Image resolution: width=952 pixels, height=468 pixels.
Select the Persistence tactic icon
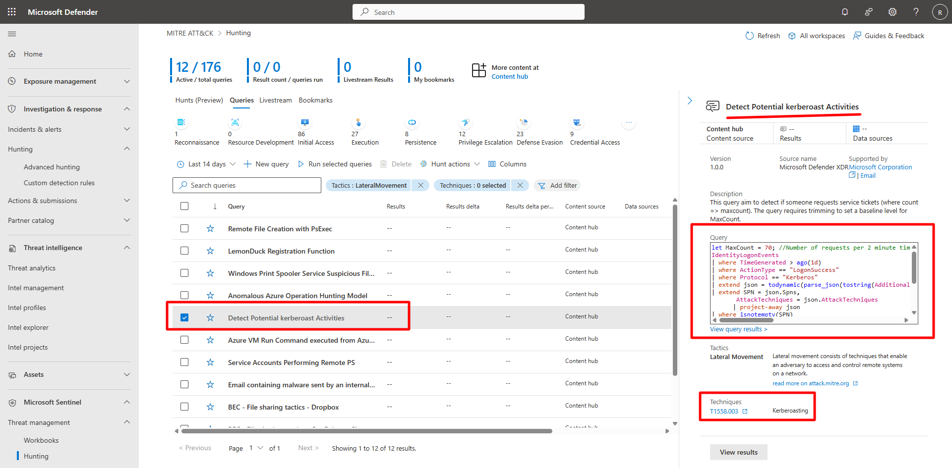pyautogui.click(x=412, y=122)
